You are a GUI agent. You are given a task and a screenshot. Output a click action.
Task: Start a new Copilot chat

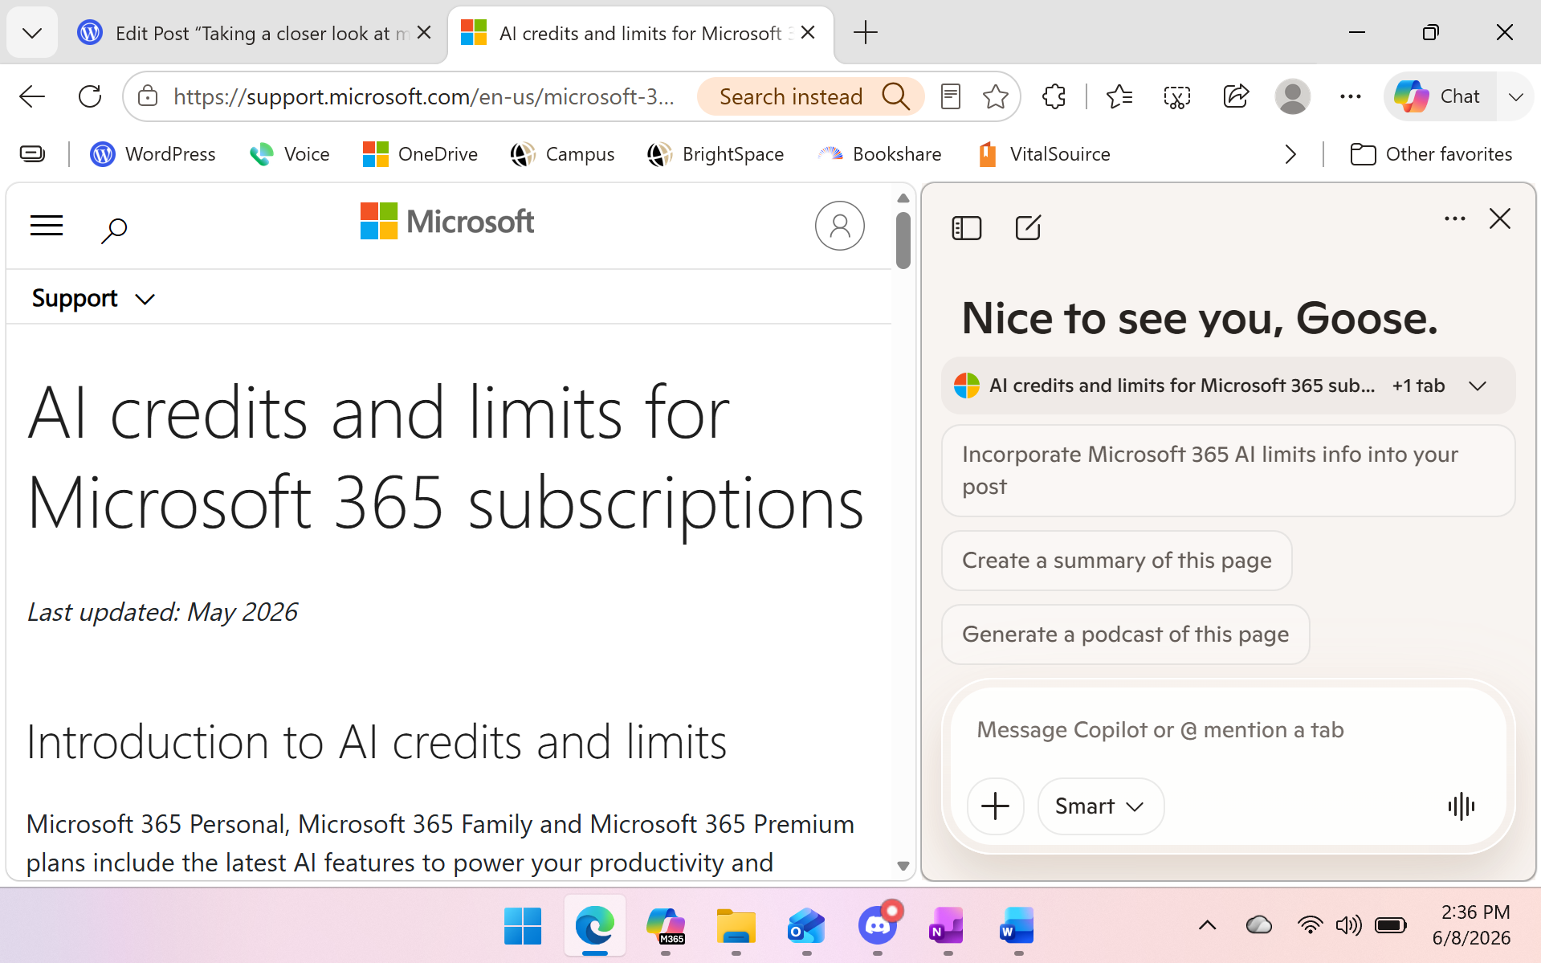click(1028, 228)
